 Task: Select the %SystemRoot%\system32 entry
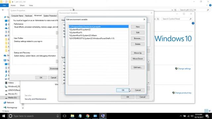pos(99,29)
